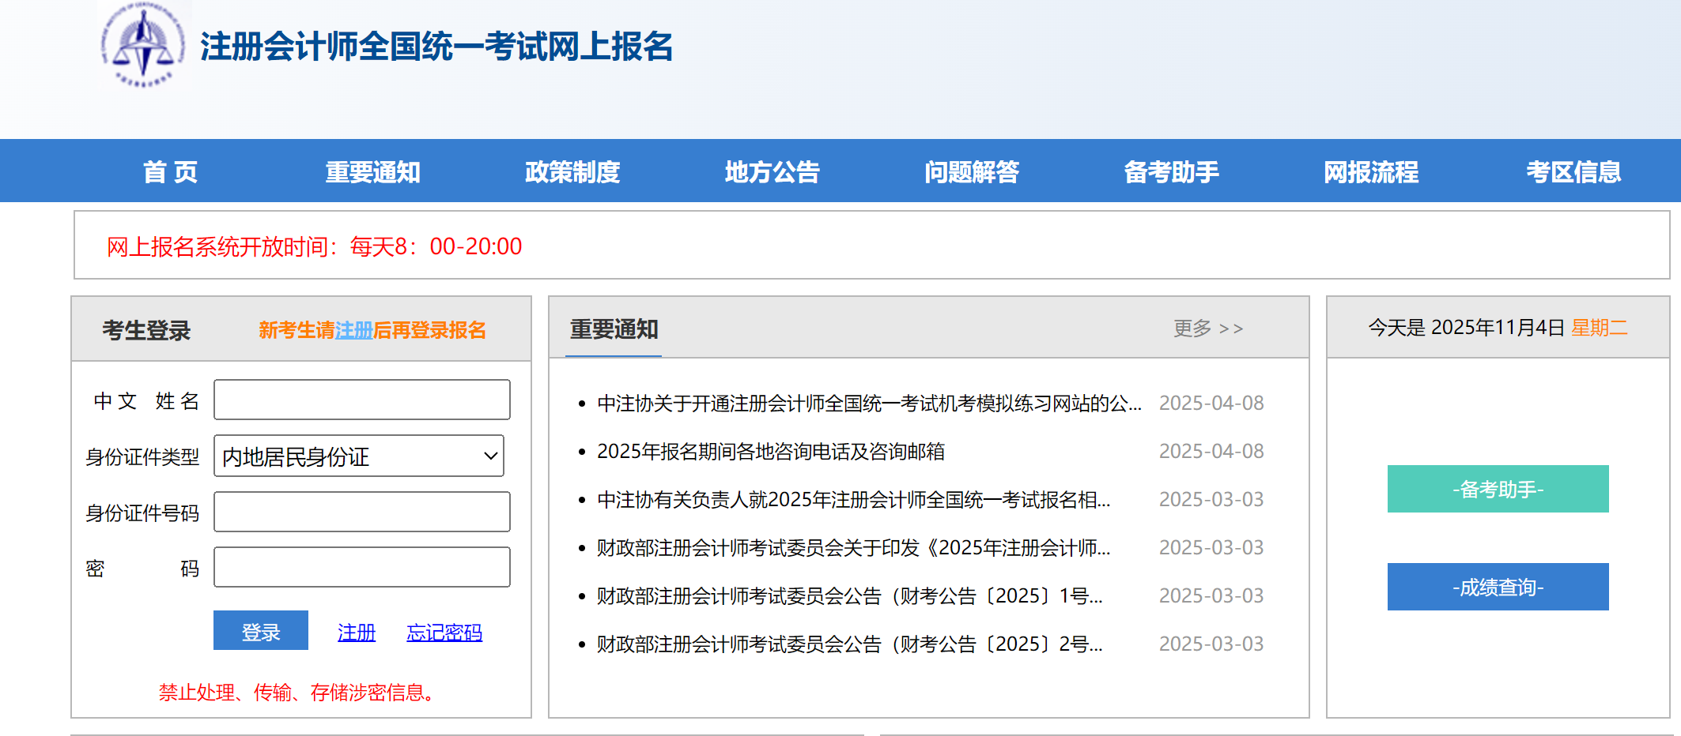Open the 考区信息 navigation item
The height and width of the screenshot is (736, 1681).
pos(1573,172)
